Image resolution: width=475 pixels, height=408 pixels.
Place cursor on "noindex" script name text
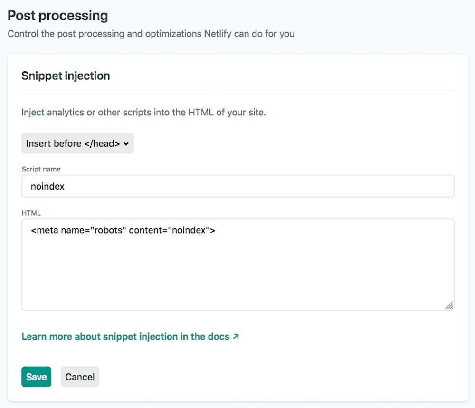47,186
